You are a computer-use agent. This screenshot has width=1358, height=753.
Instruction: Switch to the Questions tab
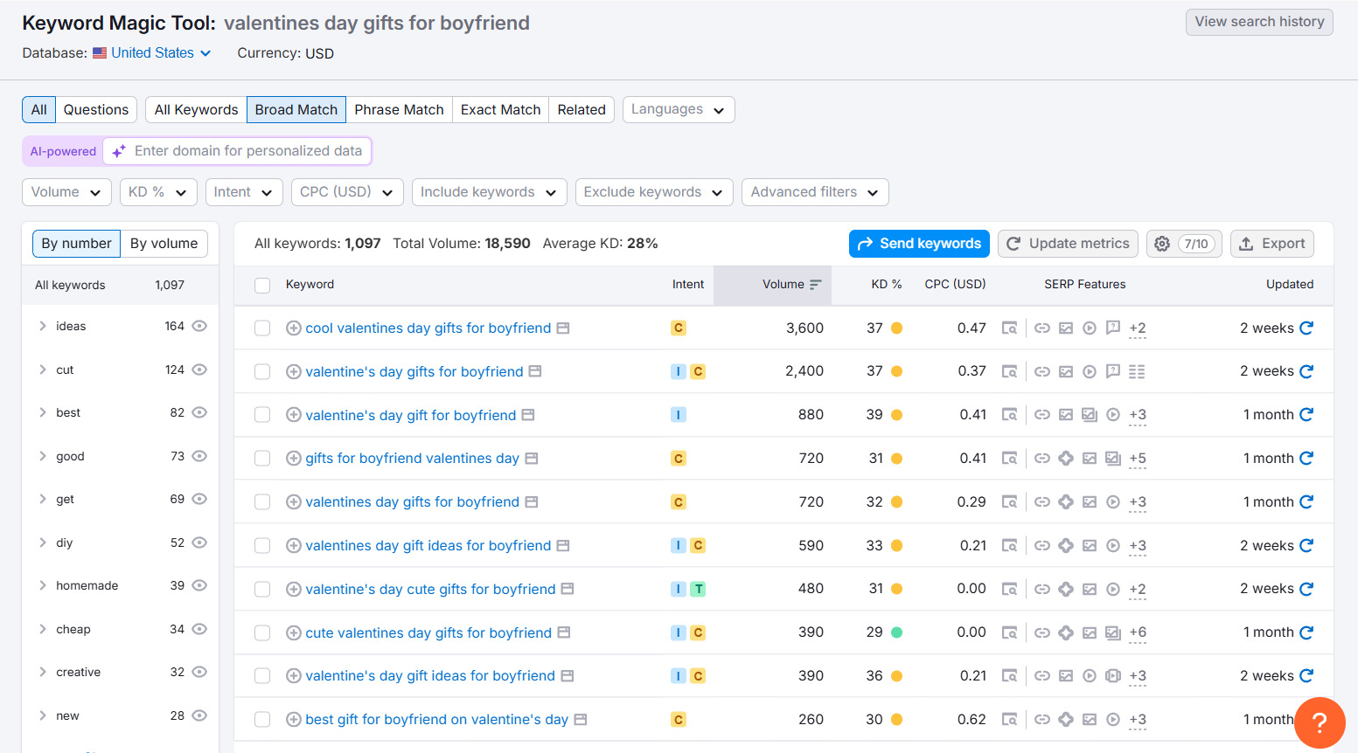coord(95,109)
